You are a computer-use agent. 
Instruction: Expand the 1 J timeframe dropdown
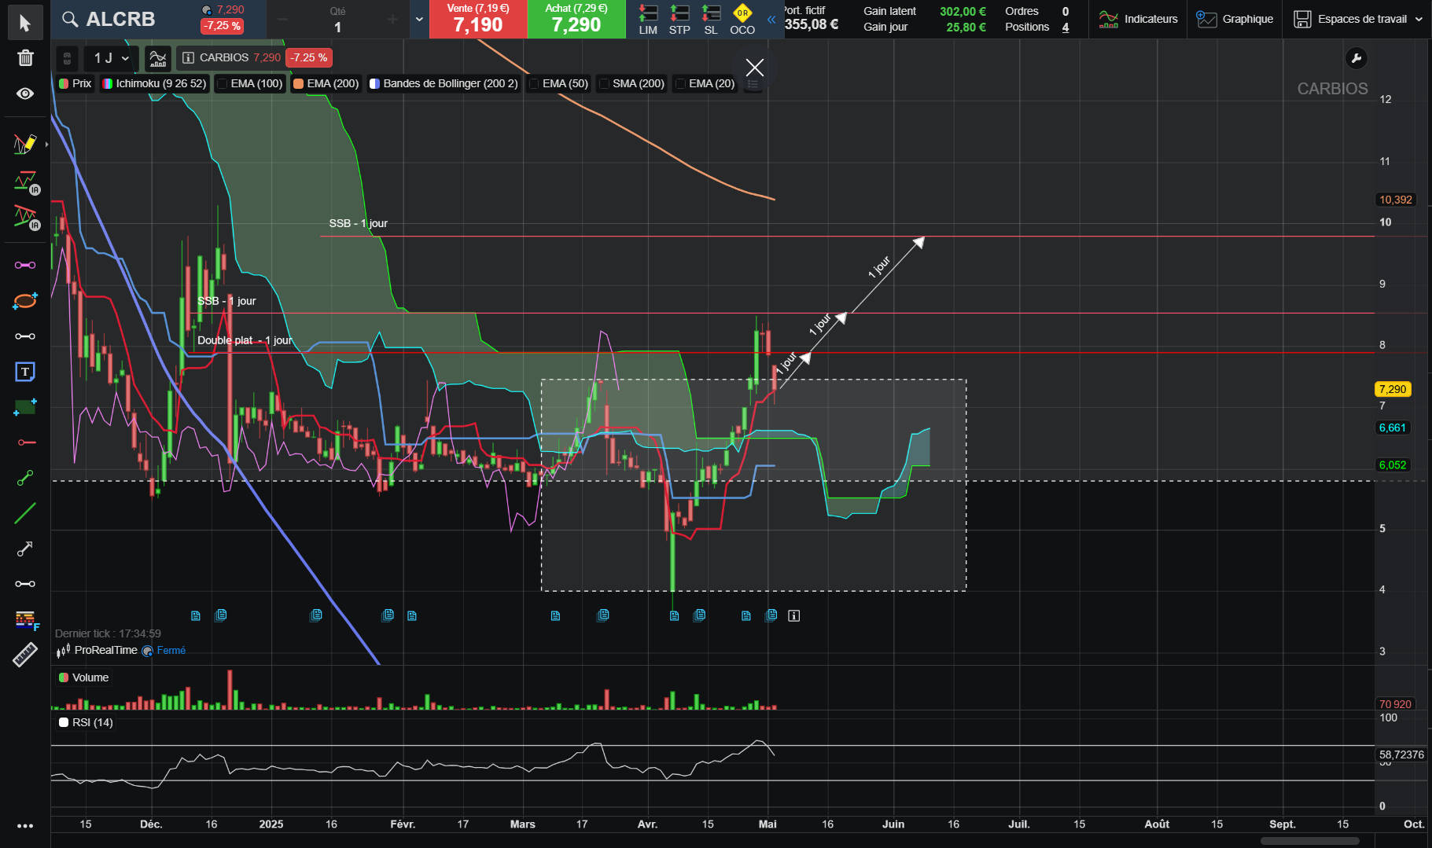pyautogui.click(x=111, y=58)
